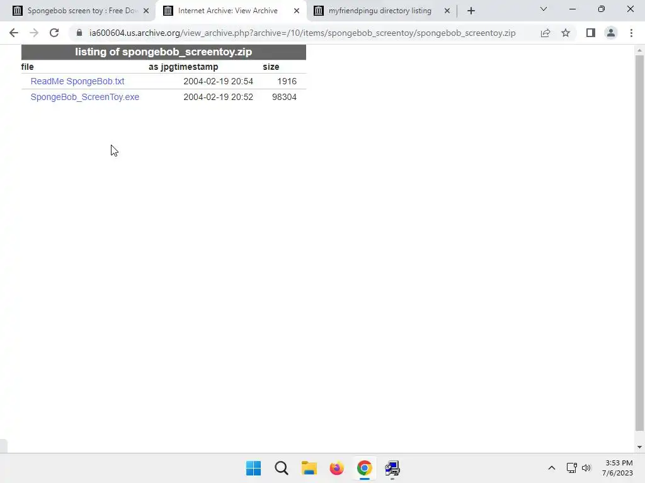
Task: Click the "size" column header
Action: (x=271, y=67)
